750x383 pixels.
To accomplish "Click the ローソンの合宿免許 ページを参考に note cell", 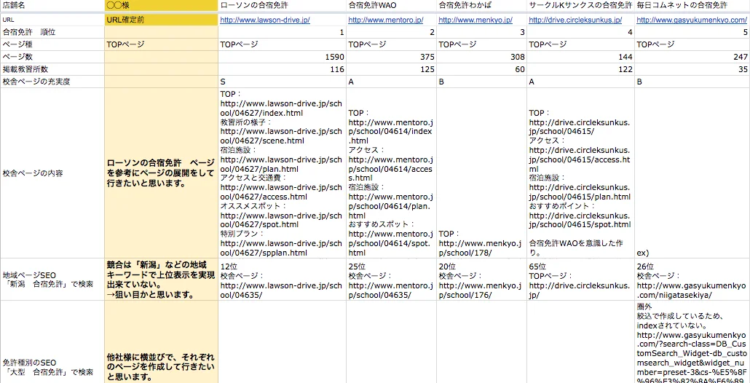I will click(161, 173).
